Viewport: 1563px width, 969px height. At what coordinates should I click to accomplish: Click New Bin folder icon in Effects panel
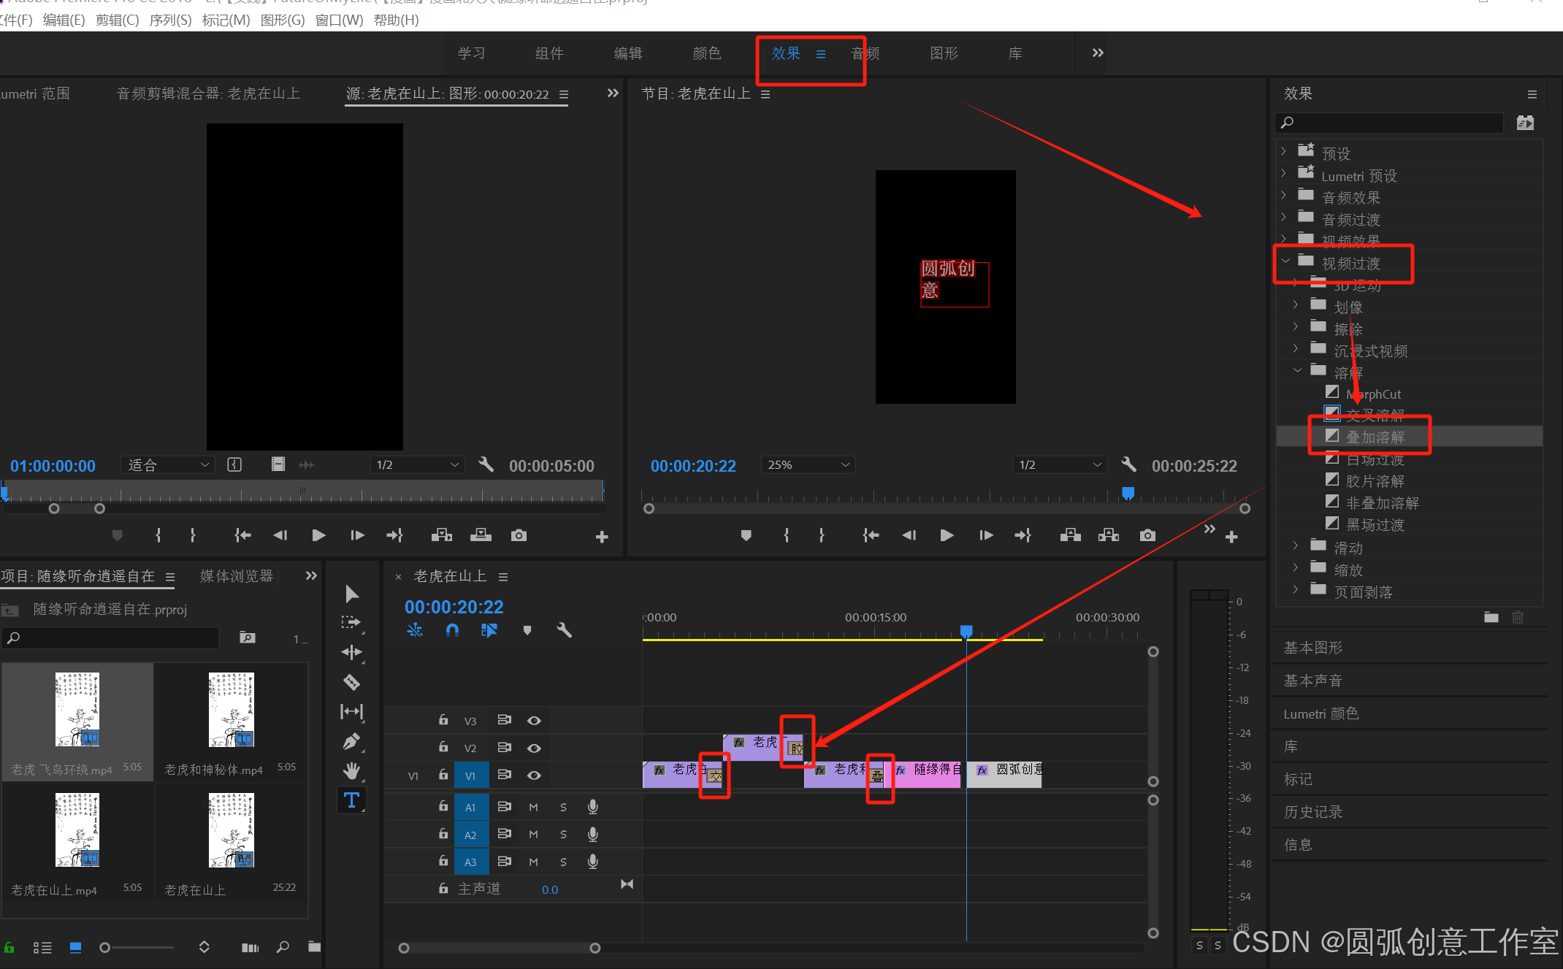[1491, 617]
